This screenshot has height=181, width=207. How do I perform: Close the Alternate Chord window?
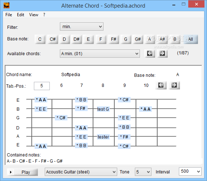197,4
